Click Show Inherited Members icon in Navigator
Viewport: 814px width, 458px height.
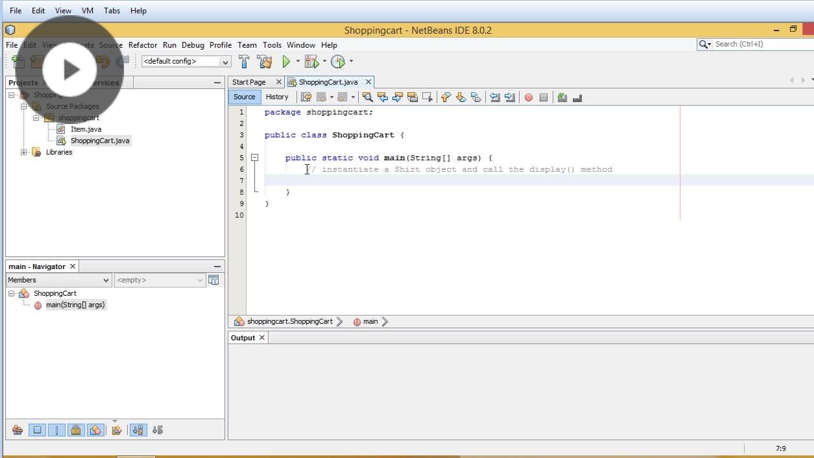tap(17, 430)
